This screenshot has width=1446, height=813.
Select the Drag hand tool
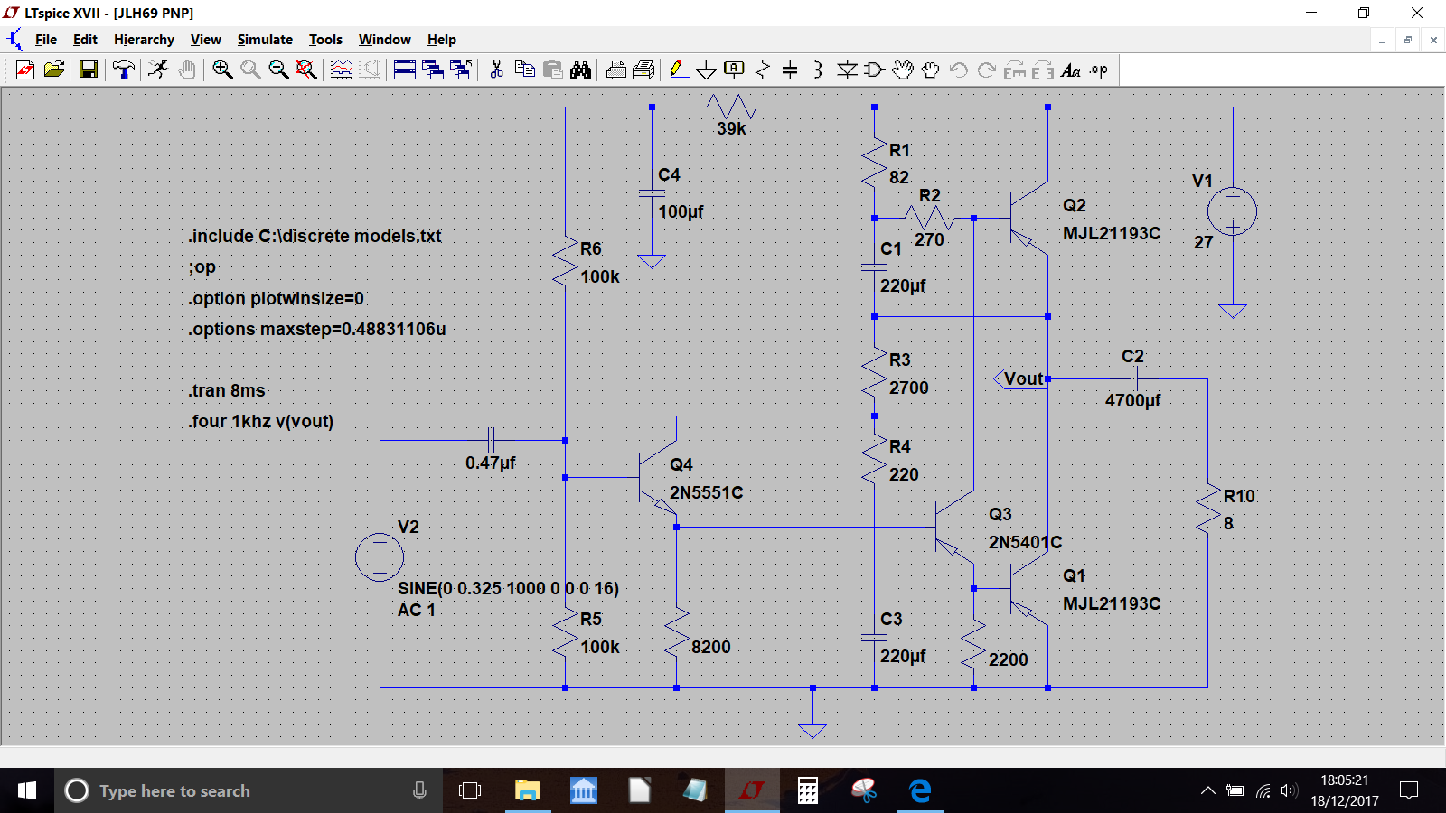tap(931, 70)
